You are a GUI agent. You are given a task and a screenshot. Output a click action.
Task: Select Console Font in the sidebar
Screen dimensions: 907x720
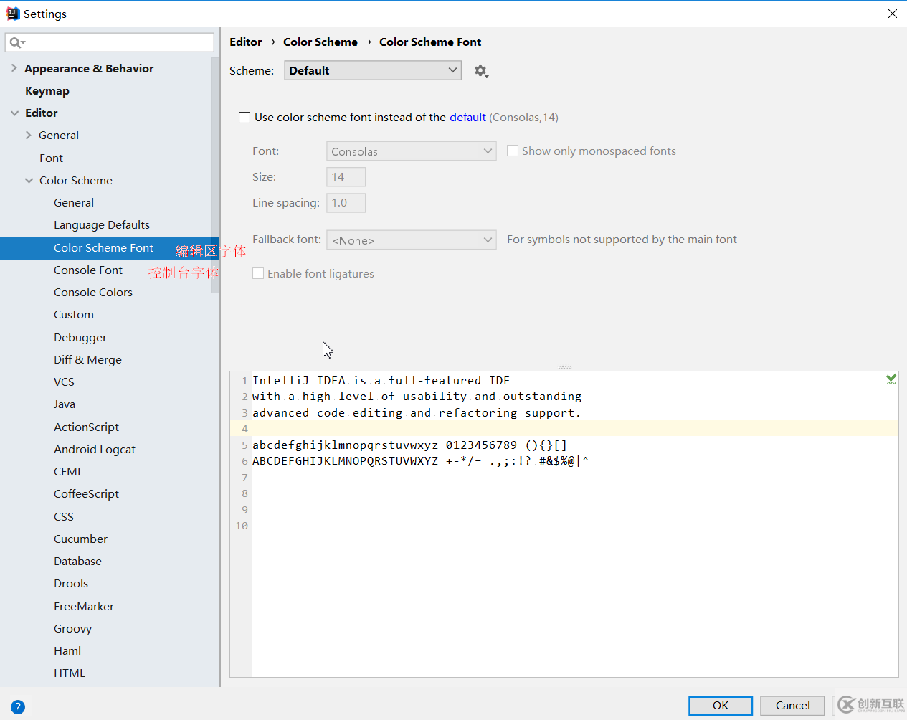pos(88,270)
